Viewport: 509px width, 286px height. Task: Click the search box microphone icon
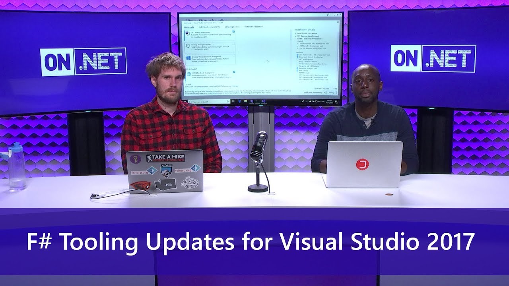(x=228, y=101)
